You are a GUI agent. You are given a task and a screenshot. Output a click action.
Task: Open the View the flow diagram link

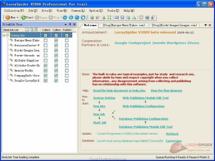tap(167, 91)
